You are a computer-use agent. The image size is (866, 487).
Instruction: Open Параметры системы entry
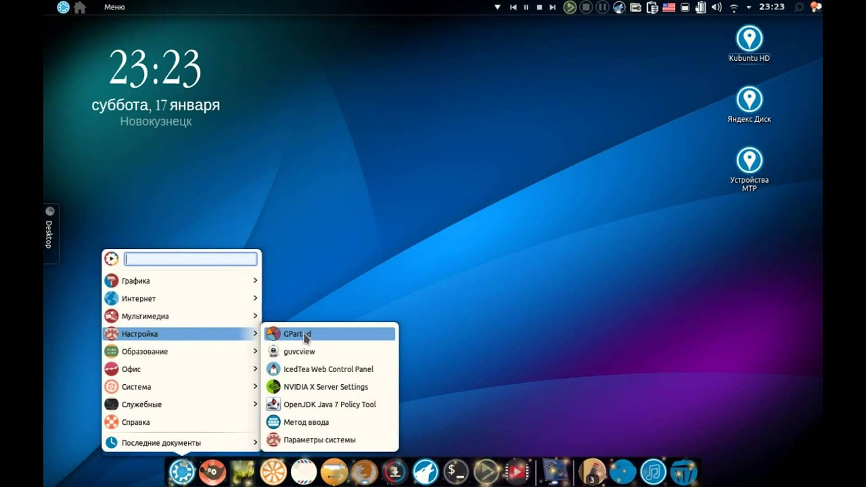(329, 440)
